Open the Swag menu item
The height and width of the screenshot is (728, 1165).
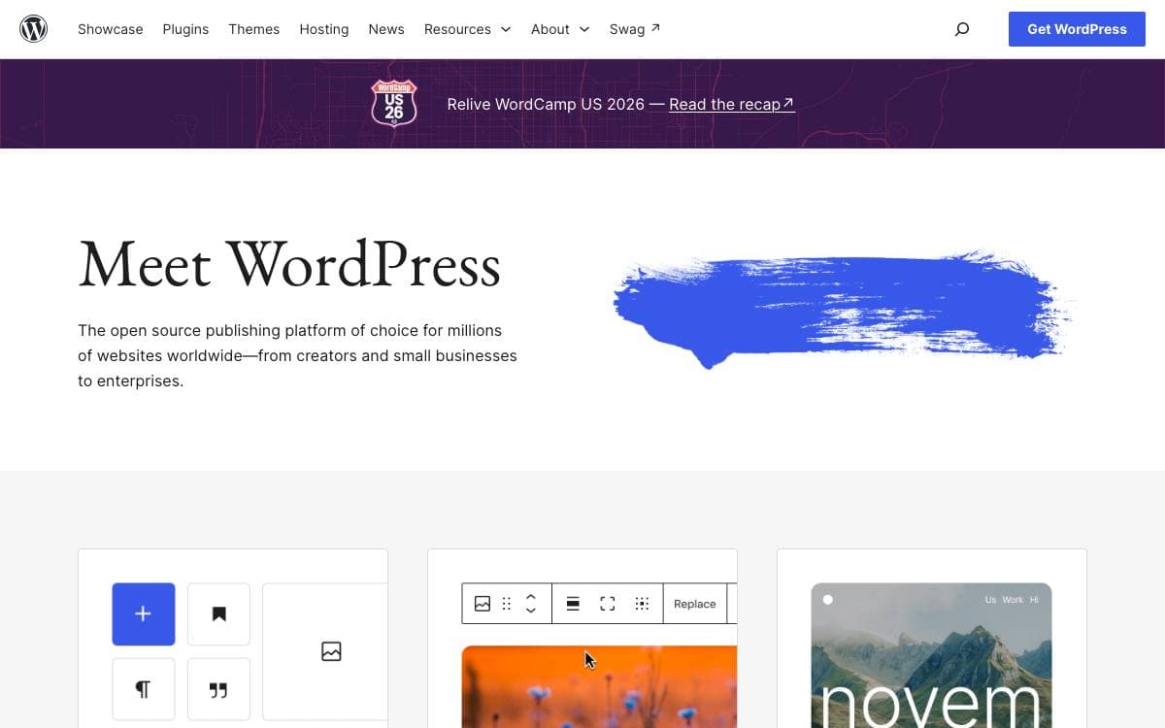[x=635, y=29]
